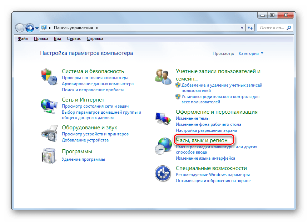Image resolution: width=308 pixels, height=222 pixels.
Task: Click Добавление и удаление учетных записей пользователей
Action: 222,88
